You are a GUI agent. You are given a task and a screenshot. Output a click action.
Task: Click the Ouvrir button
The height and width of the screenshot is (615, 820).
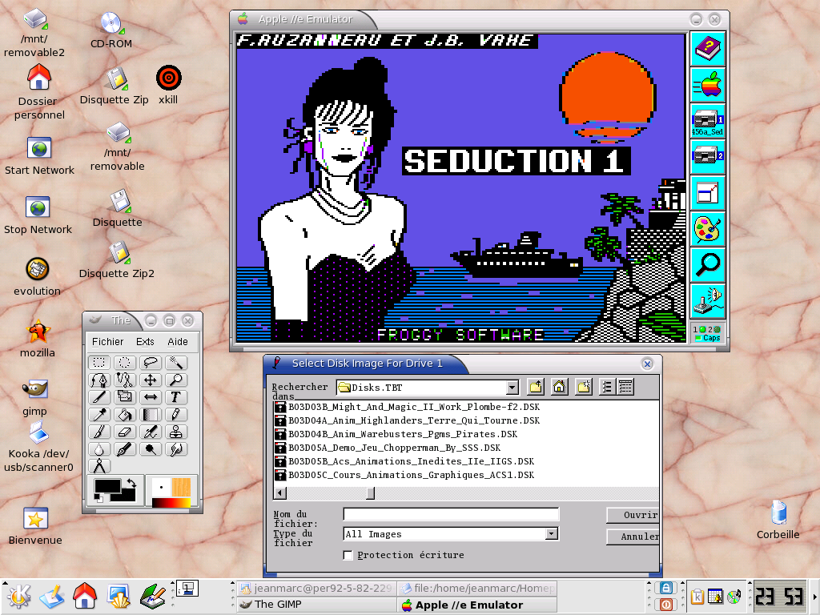[x=633, y=515]
